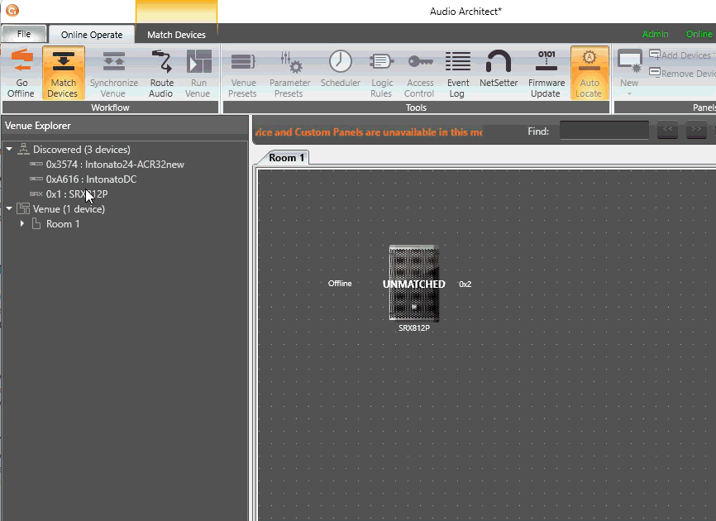Expand the Room 1 tree node

tap(22, 224)
